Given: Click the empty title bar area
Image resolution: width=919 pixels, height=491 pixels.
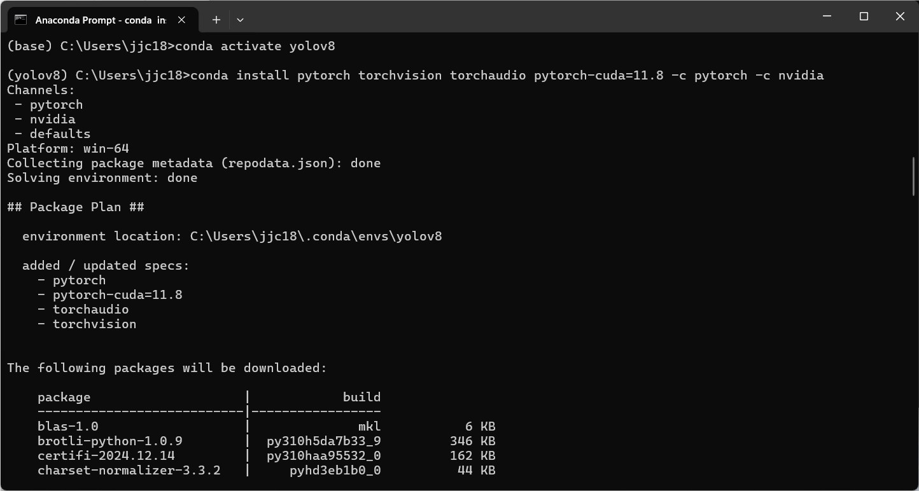Looking at the screenshot, I should [509, 17].
